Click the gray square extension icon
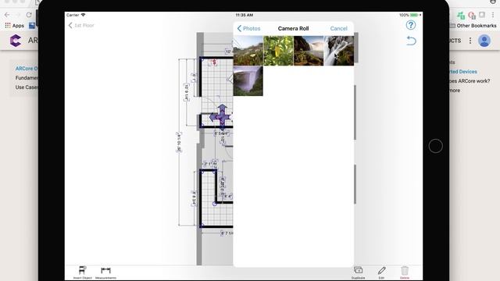Image resolution: width=500 pixels, height=281 pixels. [482, 15]
